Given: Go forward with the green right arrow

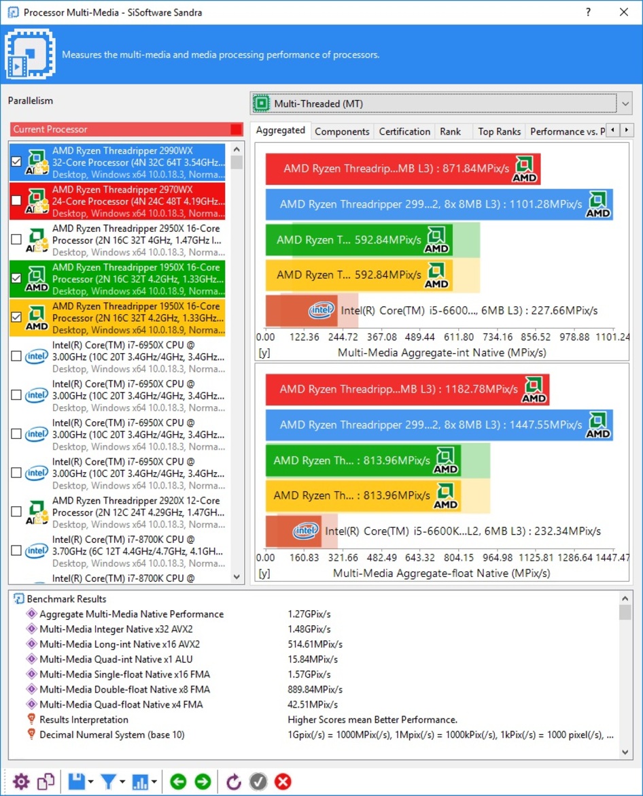Looking at the screenshot, I should click(x=203, y=781).
